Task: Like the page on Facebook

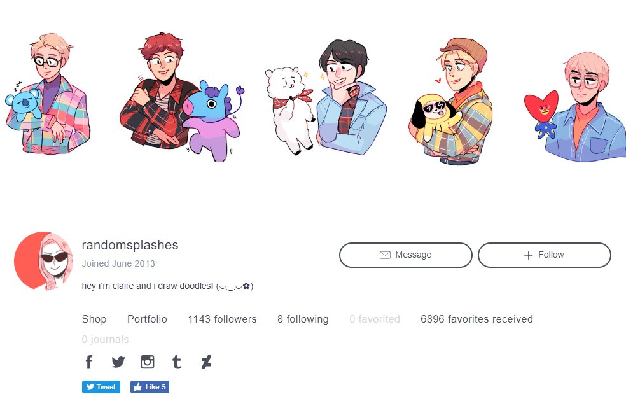Action: 150,387
